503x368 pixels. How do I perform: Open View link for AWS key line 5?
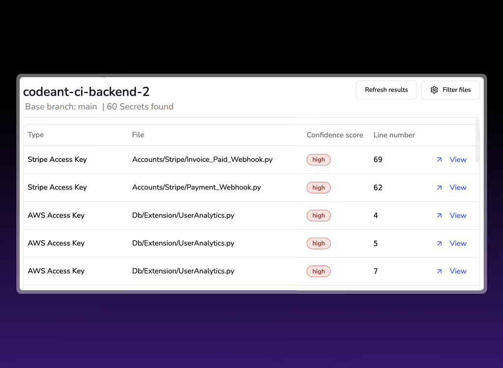coord(458,244)
